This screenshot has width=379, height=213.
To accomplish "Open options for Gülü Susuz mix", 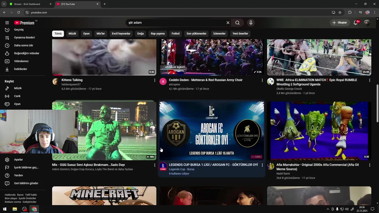I will click(x=155, y=165).
